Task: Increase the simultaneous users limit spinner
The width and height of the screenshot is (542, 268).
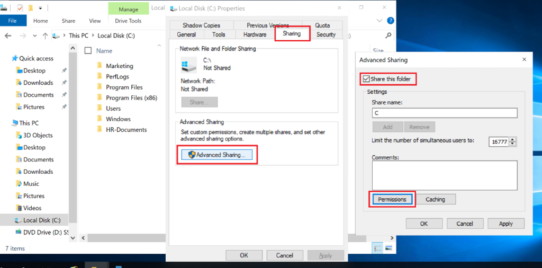Action: point(512,139)
